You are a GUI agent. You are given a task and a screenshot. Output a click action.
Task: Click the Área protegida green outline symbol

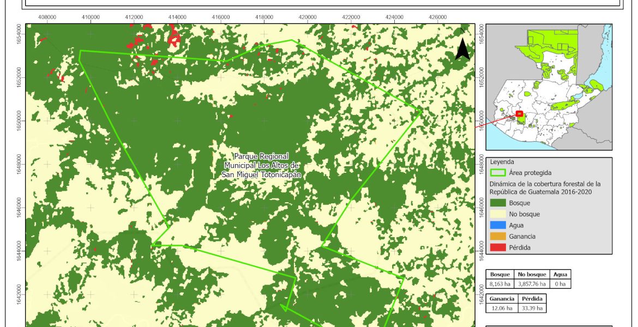[x=498, y=173]
